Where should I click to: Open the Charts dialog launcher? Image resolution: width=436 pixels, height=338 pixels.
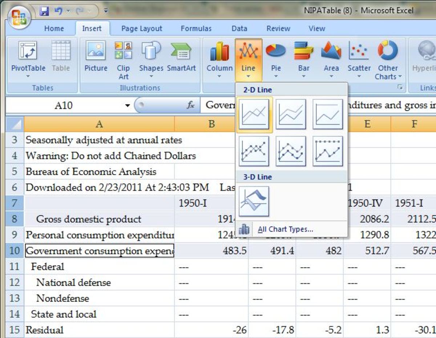(x=400, y=88)
